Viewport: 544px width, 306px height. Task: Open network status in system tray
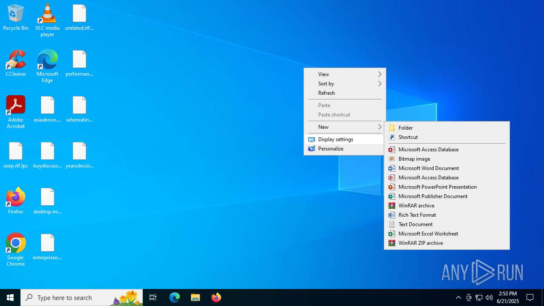click(x=479, y=297)
